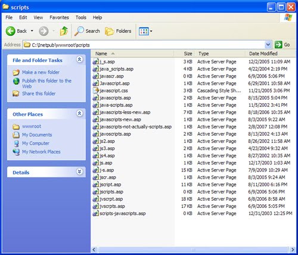Screen dimensions: 298x255
Task: Click the Share this folder link
Action: pos(39,93)
